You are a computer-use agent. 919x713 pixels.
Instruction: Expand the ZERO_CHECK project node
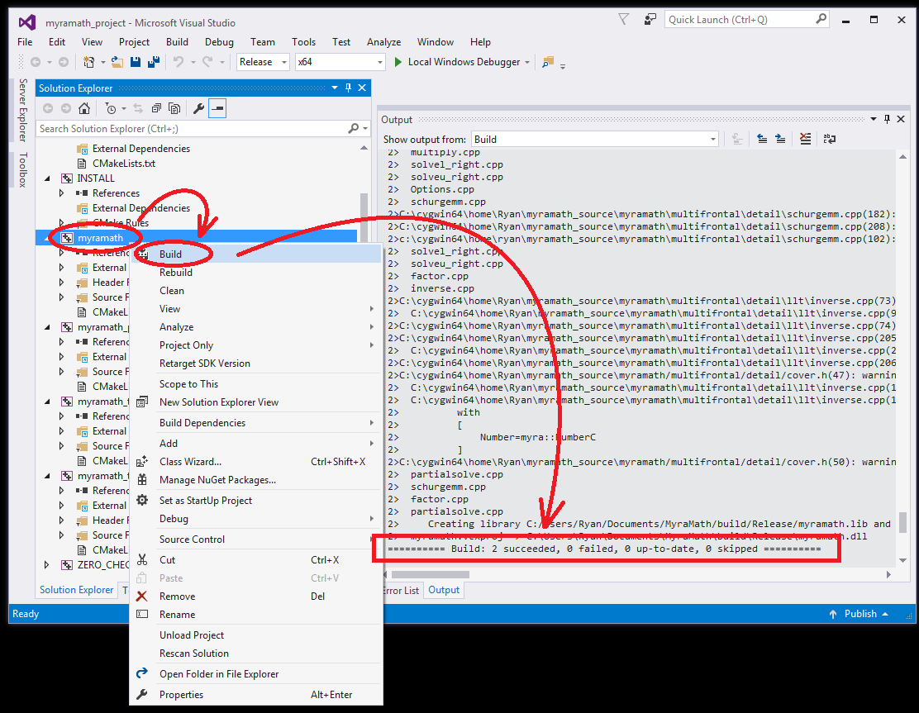pos(47,565)
